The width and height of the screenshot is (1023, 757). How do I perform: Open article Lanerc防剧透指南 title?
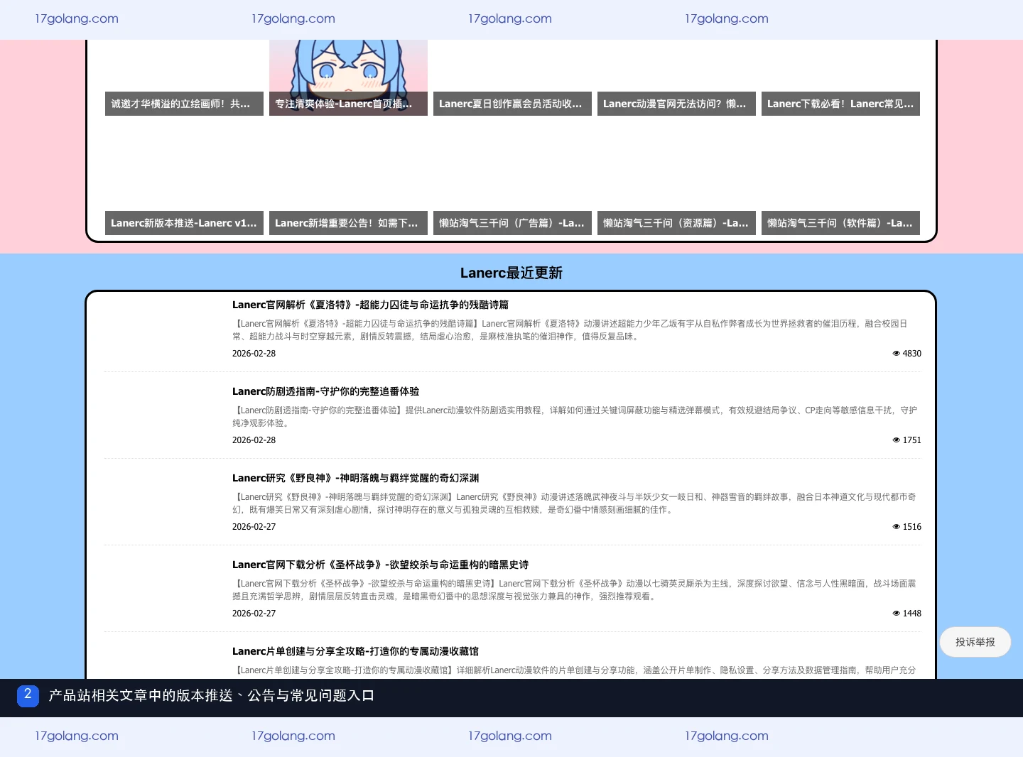tap(325, 391)
